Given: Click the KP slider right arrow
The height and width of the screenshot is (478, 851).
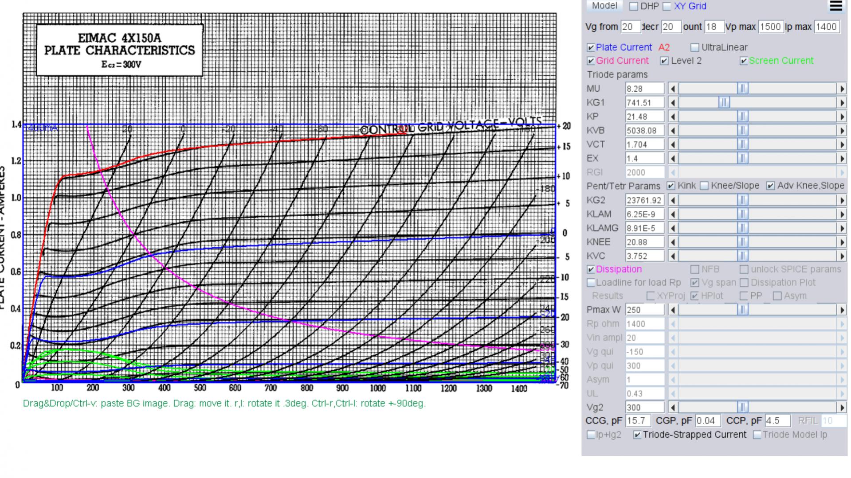Looking at the screenshot, I should pos(842,117).
